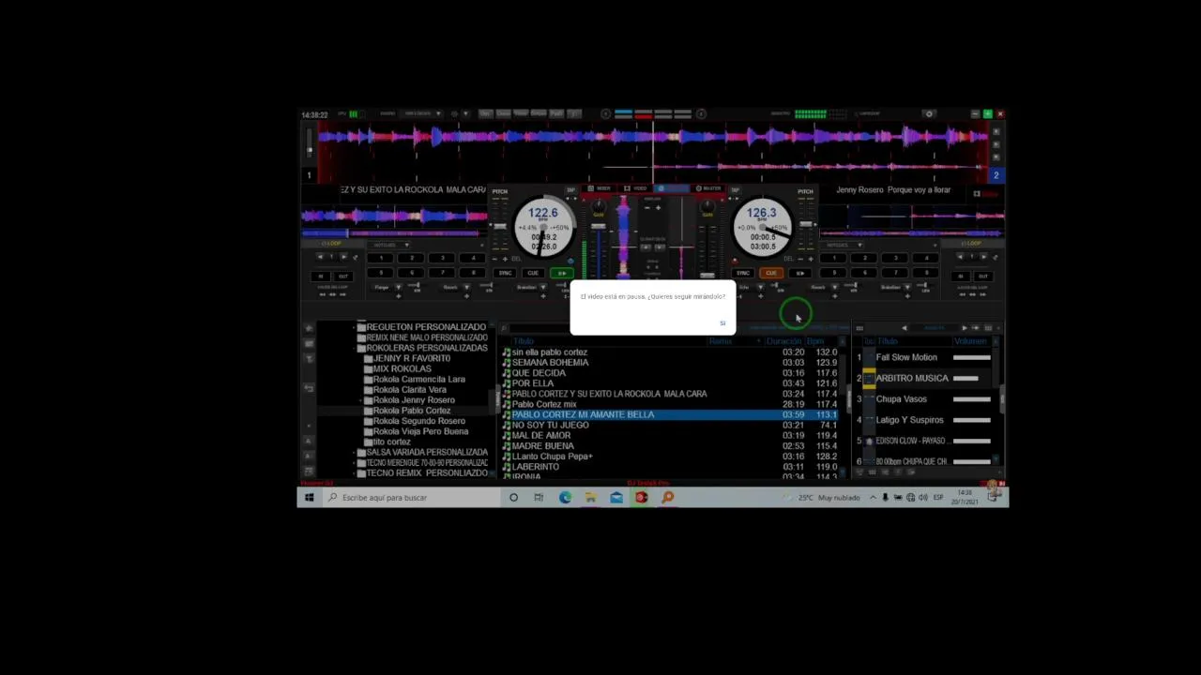Click right deck DEL cue button
The width and height of the screenshot is (1201, 675).
click(x=789, y=259)
